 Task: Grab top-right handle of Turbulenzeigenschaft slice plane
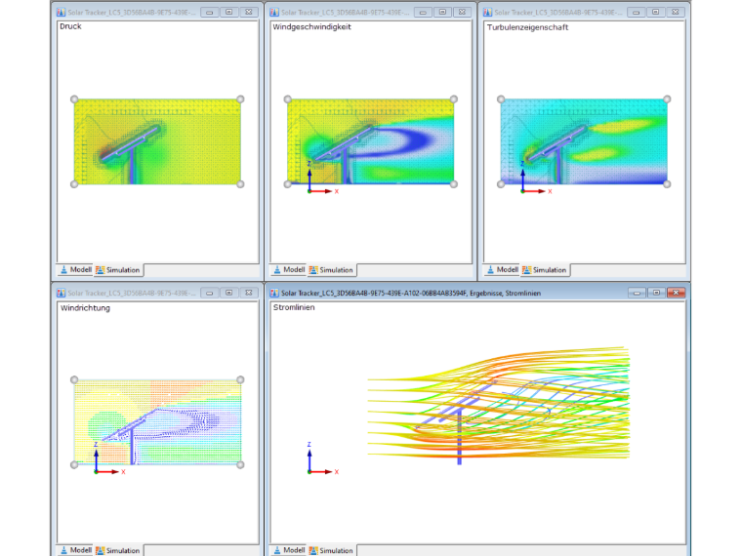[x=667, y=99]
